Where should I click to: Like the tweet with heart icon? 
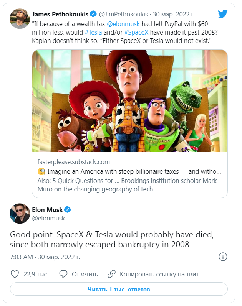point(15,274)
